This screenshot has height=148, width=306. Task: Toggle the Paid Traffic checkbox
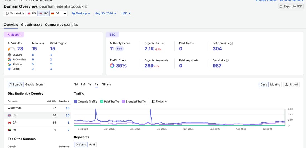(x=102, y=102)
